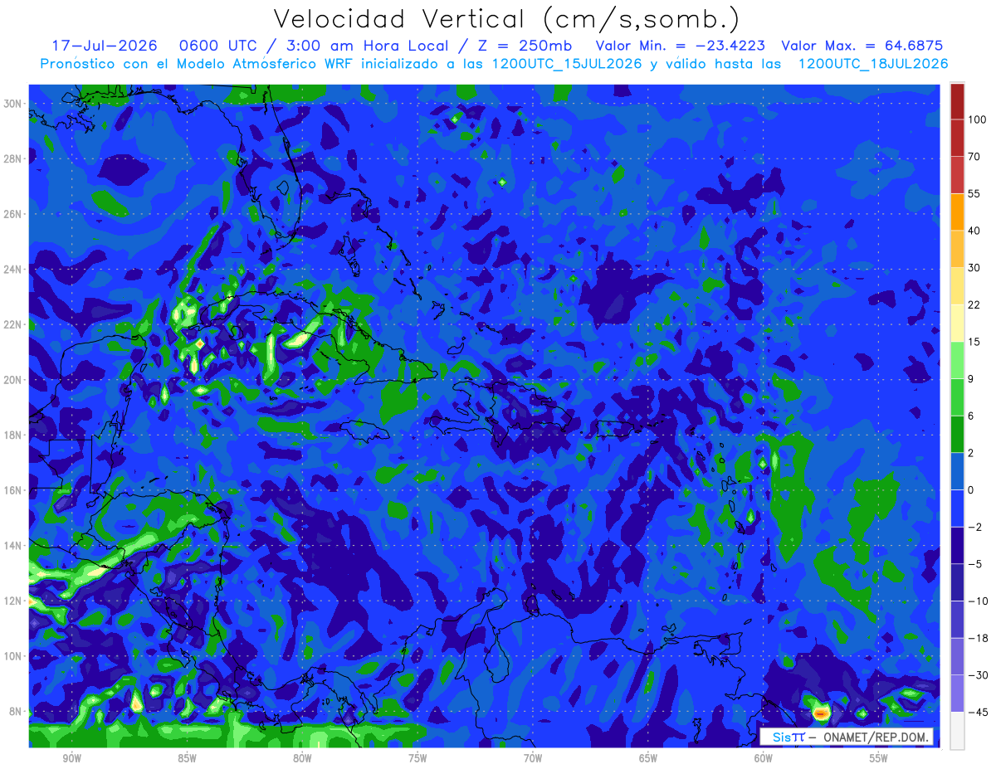This screenshot has width=996, height=769.
Task: Pick the navy swatch between -5 and -2
Action: (x=957, y=545)
